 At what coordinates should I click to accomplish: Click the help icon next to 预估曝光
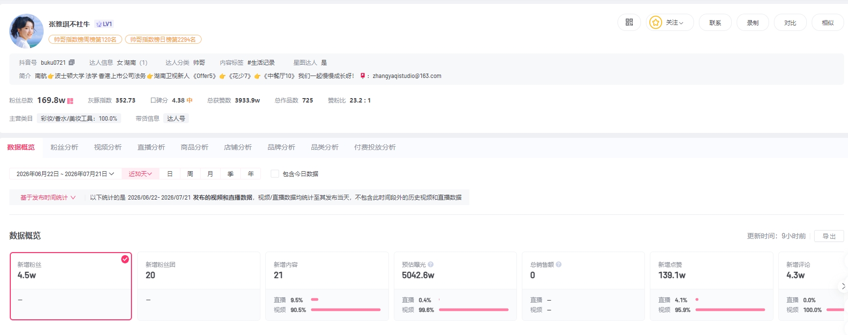tap(431, 264)
